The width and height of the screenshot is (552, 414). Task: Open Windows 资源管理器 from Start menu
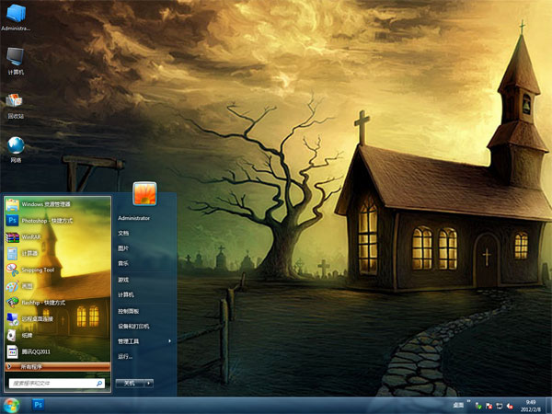46,204
